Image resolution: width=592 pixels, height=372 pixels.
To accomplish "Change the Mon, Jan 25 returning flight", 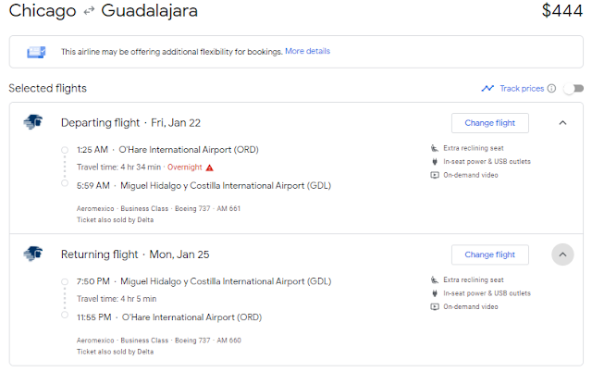I will pyautogui.click(x=490, y=254).
